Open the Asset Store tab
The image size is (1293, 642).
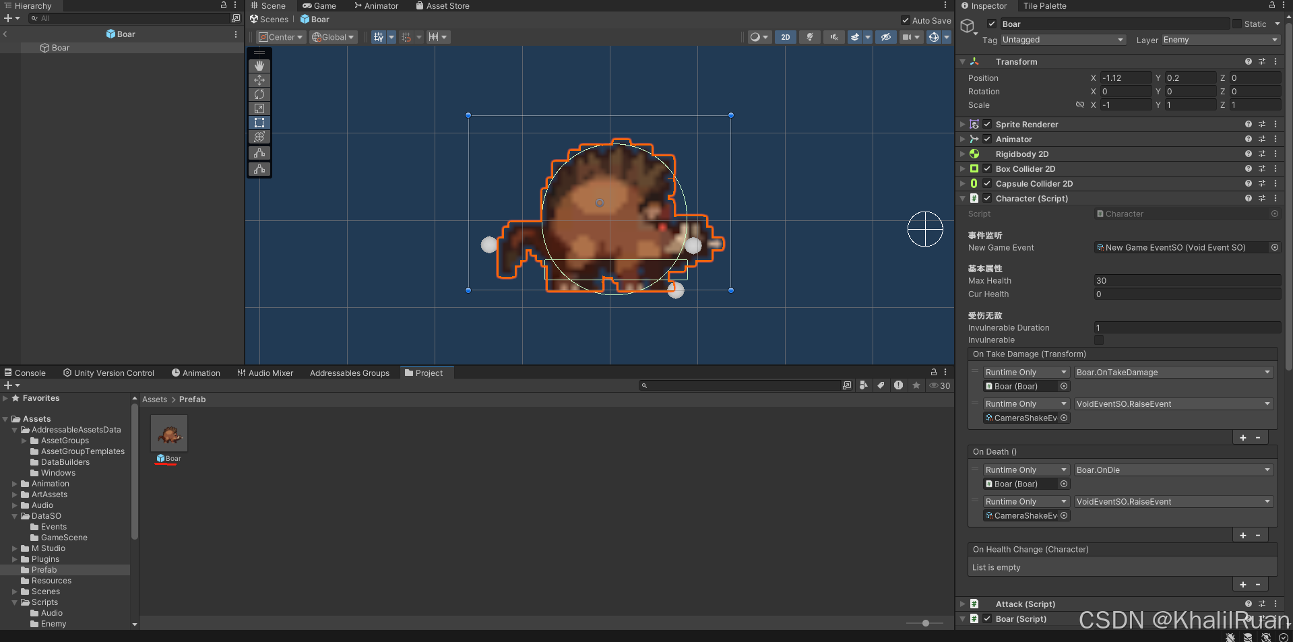coord(442,5)
